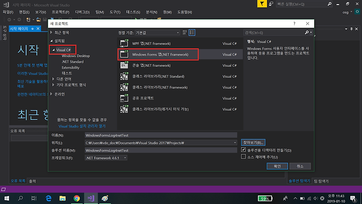Click the yellow notification filter flag icon

click(x=262, y=4)
